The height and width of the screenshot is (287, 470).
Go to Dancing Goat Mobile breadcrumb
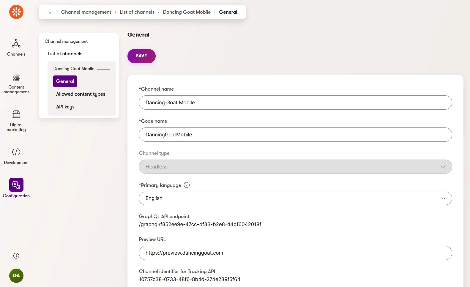pyautogui.click(x=187, y=12)
